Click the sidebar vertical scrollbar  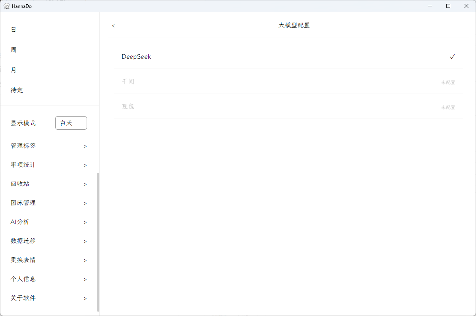coord(98,242)
